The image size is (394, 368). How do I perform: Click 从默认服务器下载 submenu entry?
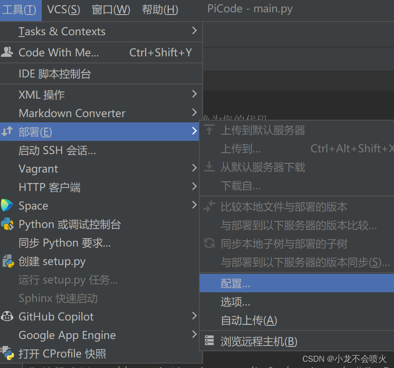[297, 167]
